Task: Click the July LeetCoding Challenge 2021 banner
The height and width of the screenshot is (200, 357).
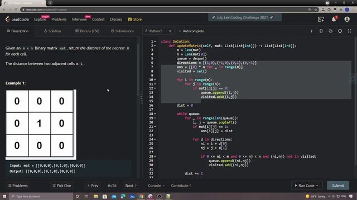Action: click(x=245, y=17)
